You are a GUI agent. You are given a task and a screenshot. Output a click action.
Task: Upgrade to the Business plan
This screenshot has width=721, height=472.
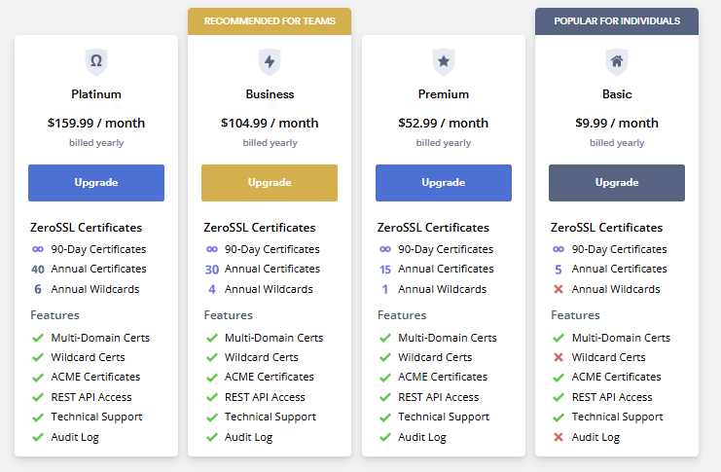click(x=270, y=183)
